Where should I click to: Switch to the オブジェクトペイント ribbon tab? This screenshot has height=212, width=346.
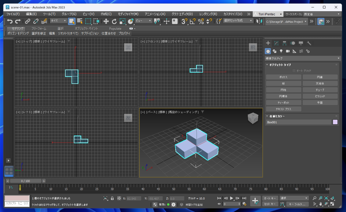click(86, 28)
